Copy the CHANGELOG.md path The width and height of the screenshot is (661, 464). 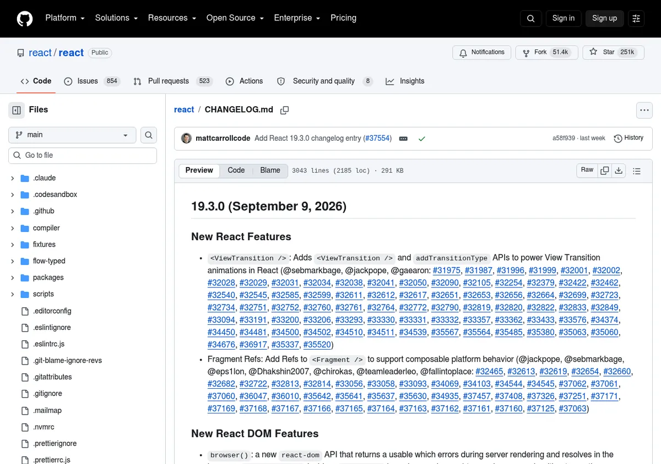pyautogui.click(x=284, y=110)
